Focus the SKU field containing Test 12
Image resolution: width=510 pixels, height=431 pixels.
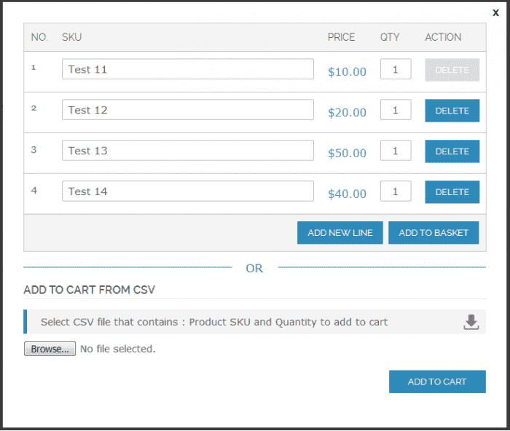click(x=187, y=110)
